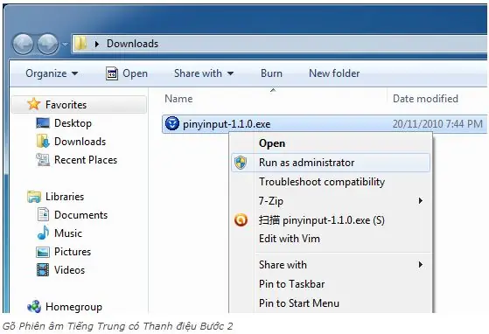Expand the address bar path arrow before Downloads
489x334 pixels.
pyautogui.click(x=97, y=44)
